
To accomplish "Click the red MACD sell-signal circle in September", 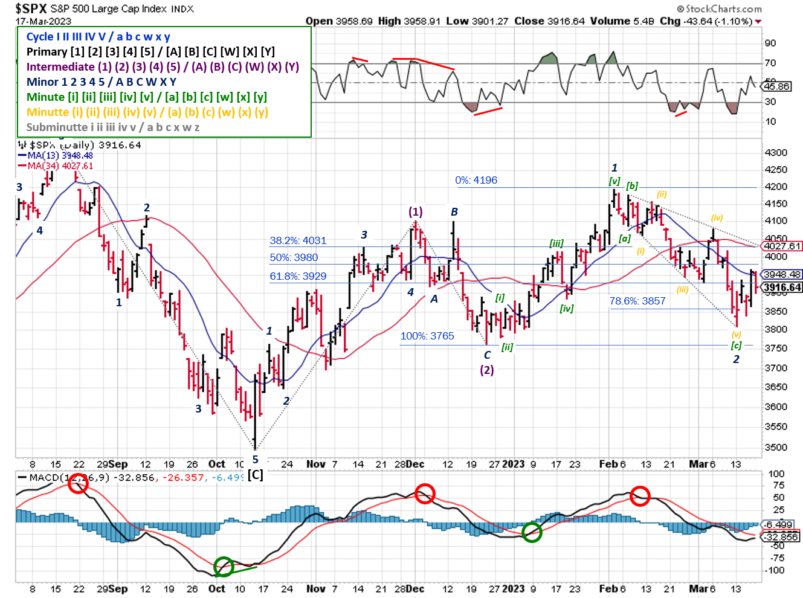I will [x=78, y=485].
